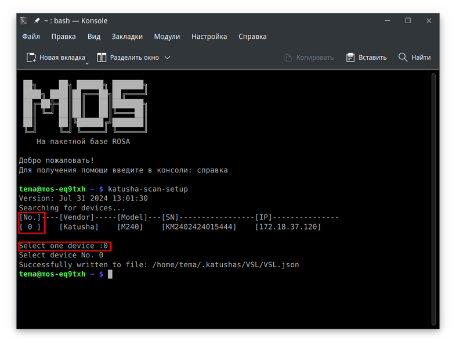Screen dimensions: 456x348
Task: Click the Вставить paste button
Action: pos(366,58)
